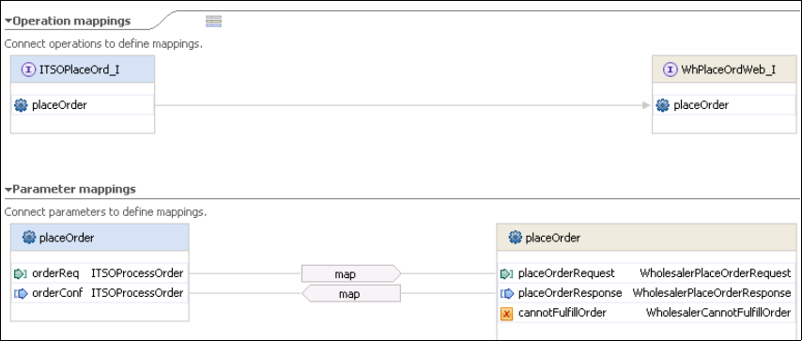The width and height of the screenshot is (802, 341).
Task: Click the WholesalerCannotFulfillOrder type text
Action: 718,313
